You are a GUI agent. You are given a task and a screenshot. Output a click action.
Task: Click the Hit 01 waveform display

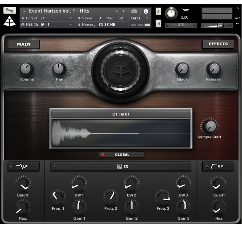121,133
